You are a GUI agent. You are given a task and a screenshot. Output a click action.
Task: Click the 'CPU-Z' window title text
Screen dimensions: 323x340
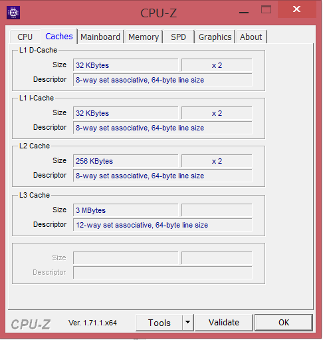(x=159, y=13)
